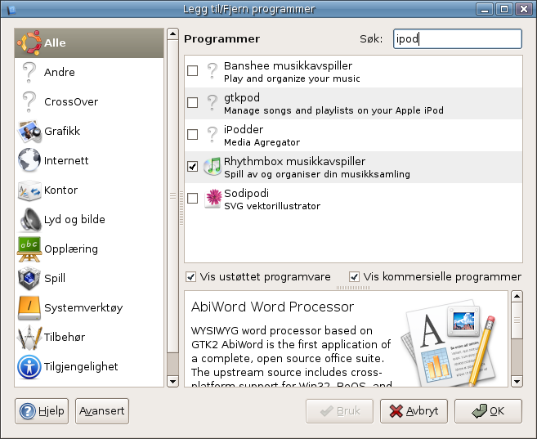Click the Andre question mark icon
Viewport: 537px width, 439px height.
[29, 72]
